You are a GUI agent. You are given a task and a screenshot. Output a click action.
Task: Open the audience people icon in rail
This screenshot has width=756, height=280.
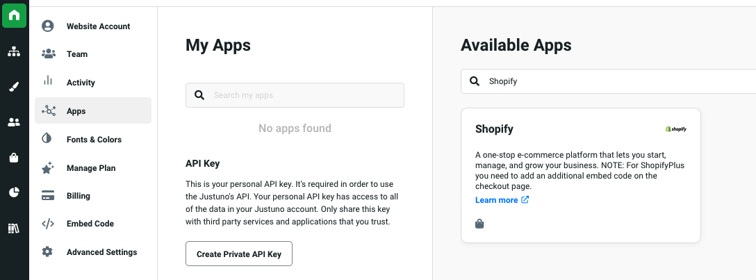[x=14, y=122]
